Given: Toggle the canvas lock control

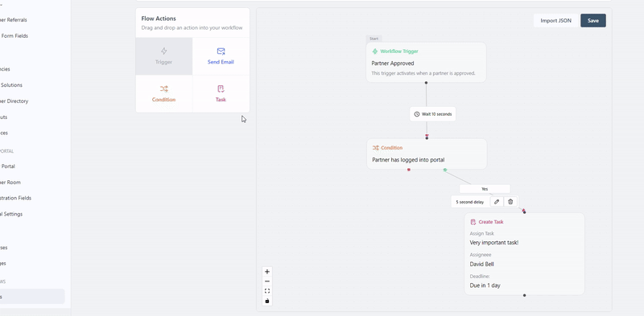Looking at the screenshot, I should [x=267, y=301].
